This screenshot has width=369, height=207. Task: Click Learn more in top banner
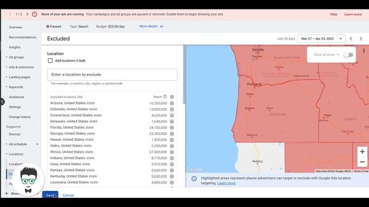pos(353,14)
